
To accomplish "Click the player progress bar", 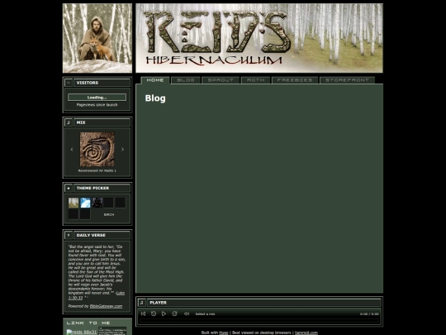I will point(259,321).
